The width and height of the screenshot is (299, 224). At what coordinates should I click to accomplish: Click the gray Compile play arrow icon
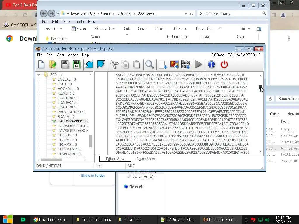[198, 64]
